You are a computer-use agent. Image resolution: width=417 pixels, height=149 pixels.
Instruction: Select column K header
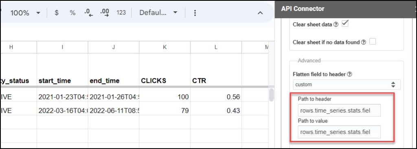165,47
